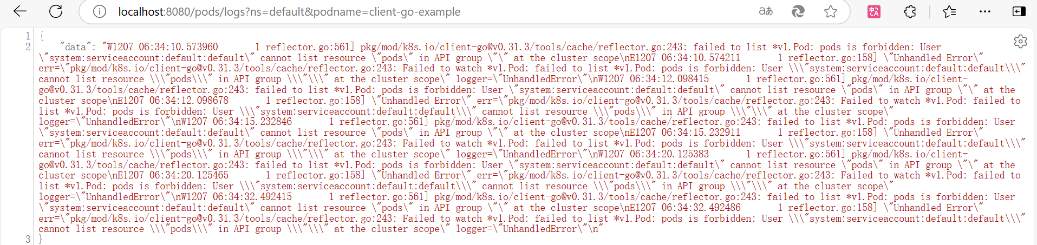The width and height of the screenshot is (1037, 245).
Task: Click line number 3 in the gutter
Action: (x=28, y=239)
